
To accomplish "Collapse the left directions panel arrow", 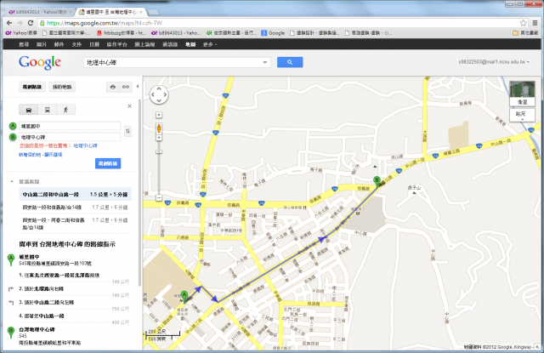I will click(x=138, y=87).
